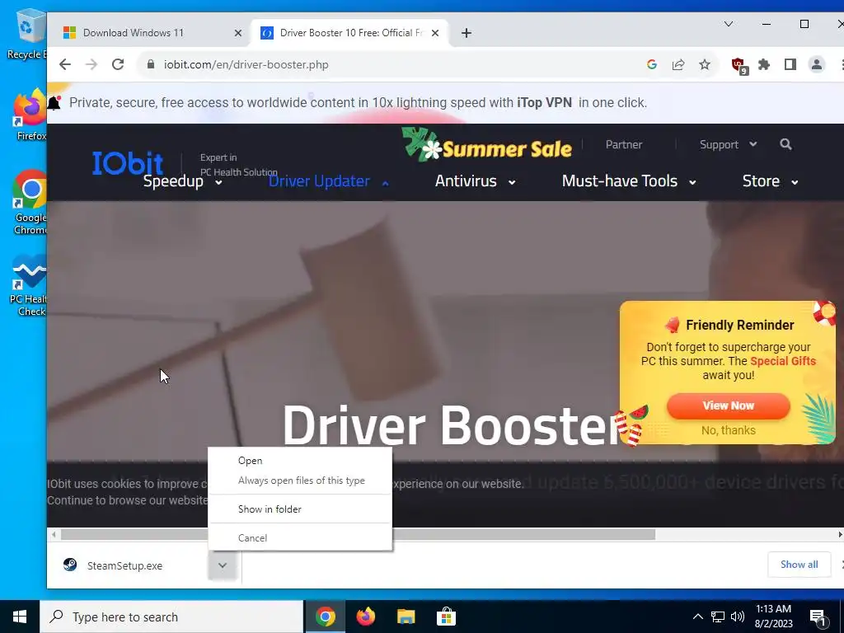844x633 pixels.
Task: Open File Explorer from the taskbar
Action: click(406, 617)
